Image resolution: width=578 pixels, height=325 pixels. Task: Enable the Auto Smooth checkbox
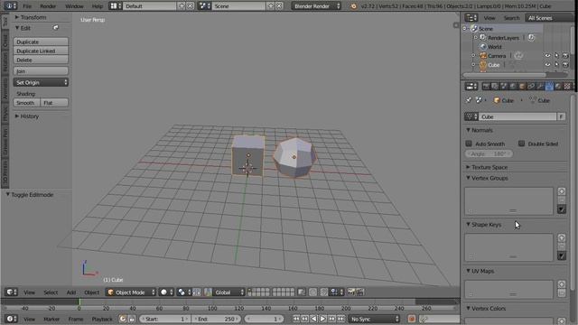469,144
